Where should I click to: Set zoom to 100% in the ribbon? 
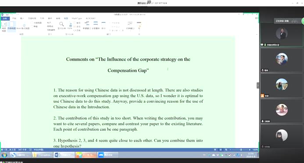(x=70, y=25)
